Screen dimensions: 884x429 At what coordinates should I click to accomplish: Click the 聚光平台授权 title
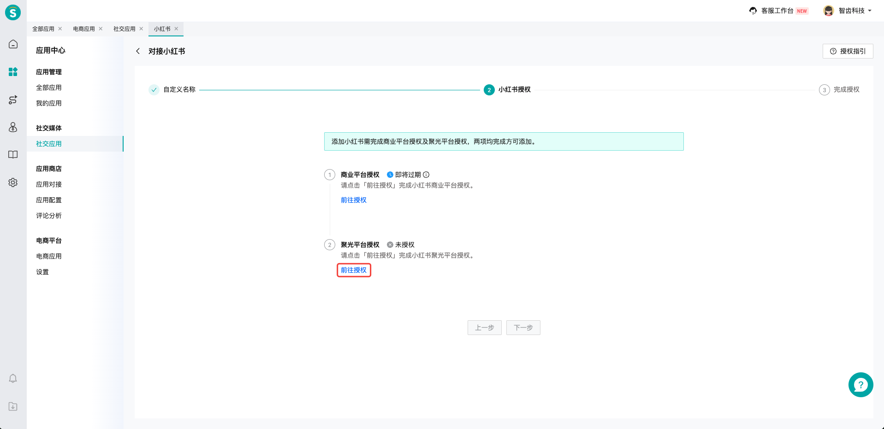click(x=360, y=245)
